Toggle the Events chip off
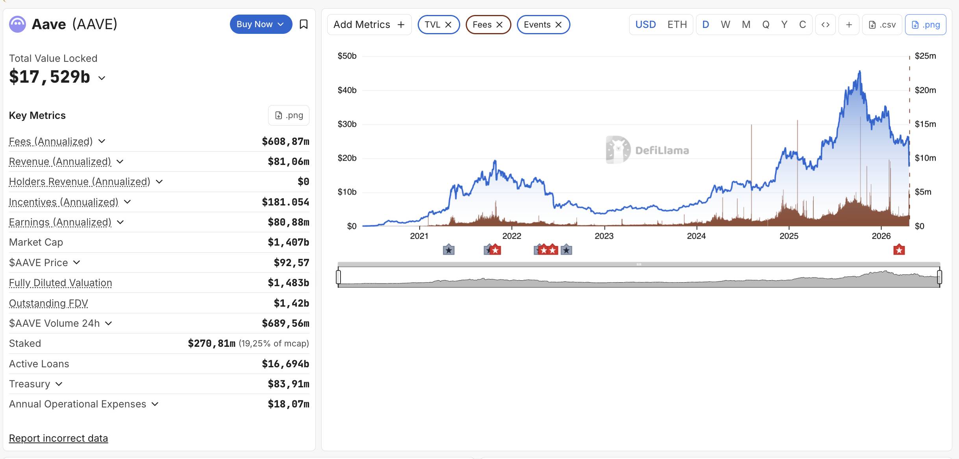The height and width of the screenshot is (459, 959). click(558, 25)
